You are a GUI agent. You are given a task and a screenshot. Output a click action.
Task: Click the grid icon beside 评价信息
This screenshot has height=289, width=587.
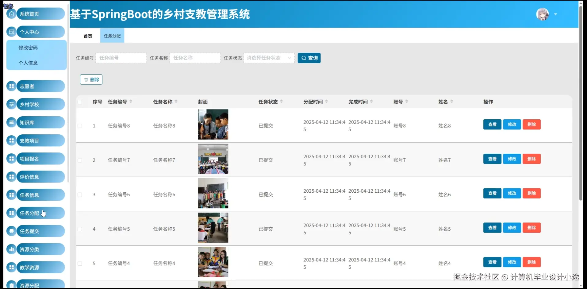pos(11,177)
